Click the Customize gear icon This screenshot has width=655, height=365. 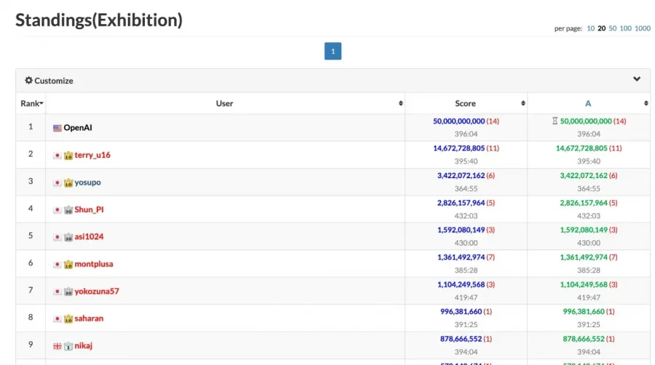28,80
